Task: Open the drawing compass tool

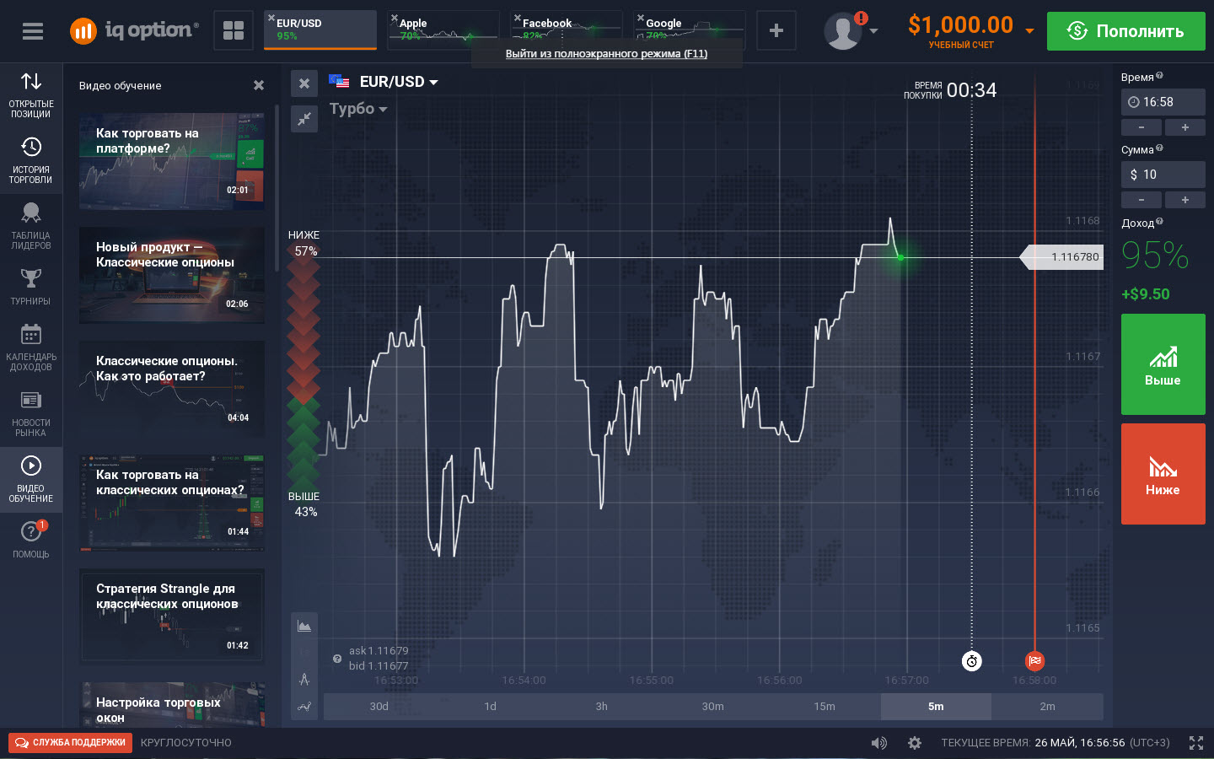Action: 304,679
